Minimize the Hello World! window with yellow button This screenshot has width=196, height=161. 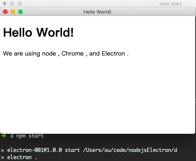click(13, 12)
